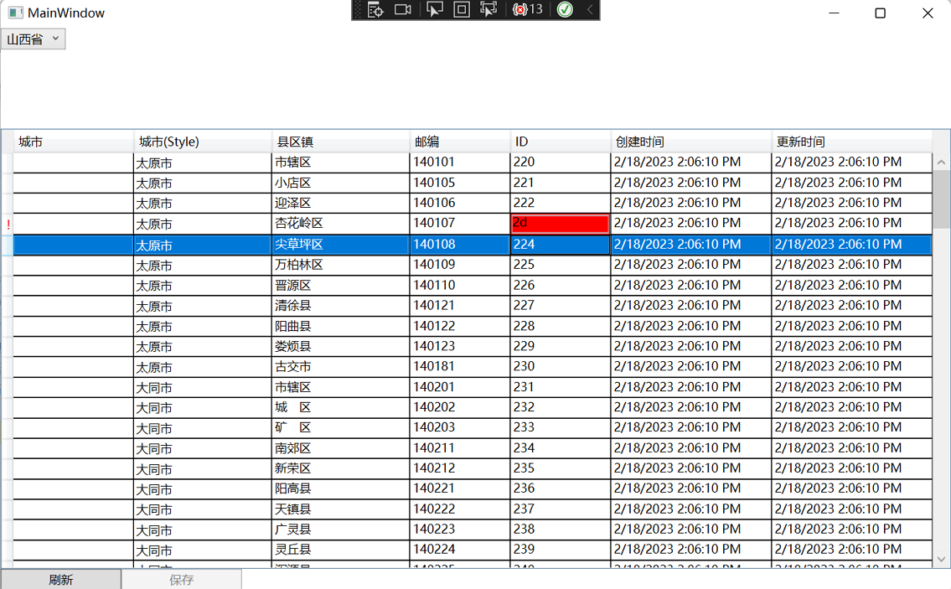The height and width of the screenshot is (589, 951).
Task: Select the 新荣区 cell
Action: 340,468
